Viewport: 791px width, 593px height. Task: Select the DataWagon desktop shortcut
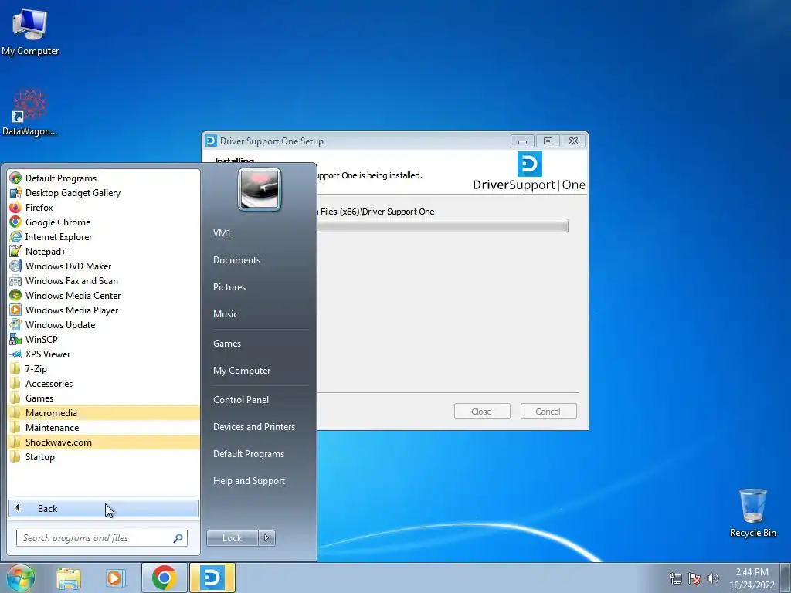[30, 112]
